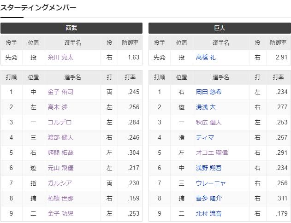Click ティマ in Giants lineup

pyautogui.click(x=205, y=137)
